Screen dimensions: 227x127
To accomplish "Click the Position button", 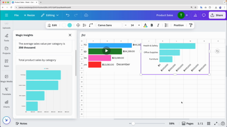I will (179, 25).
